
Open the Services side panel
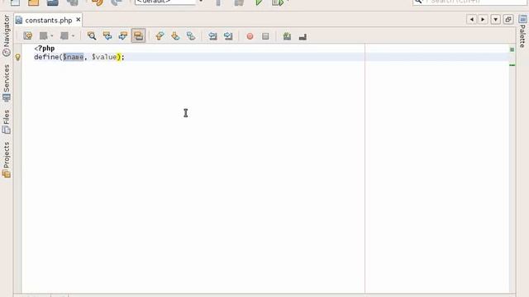[7, 83]
